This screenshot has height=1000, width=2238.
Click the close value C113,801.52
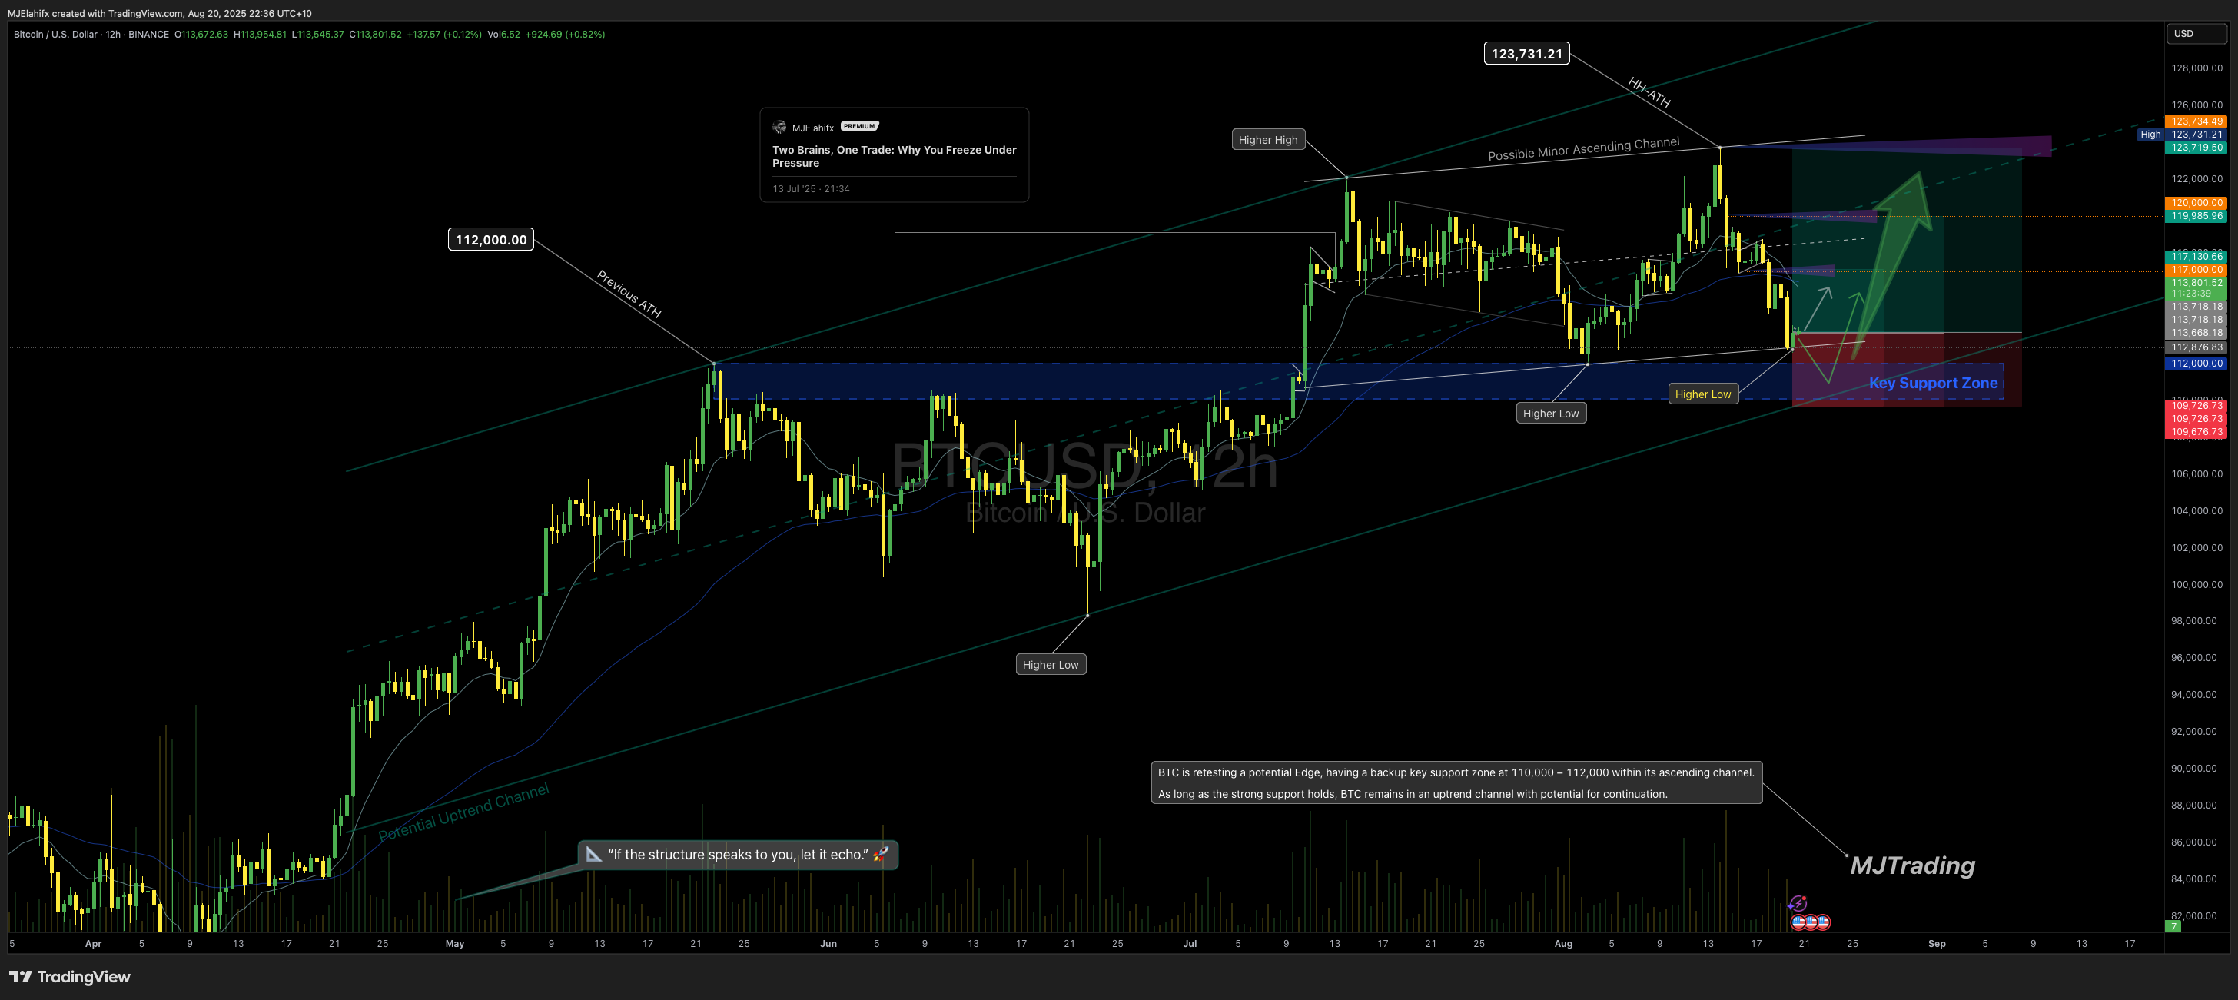pos(375,35)
